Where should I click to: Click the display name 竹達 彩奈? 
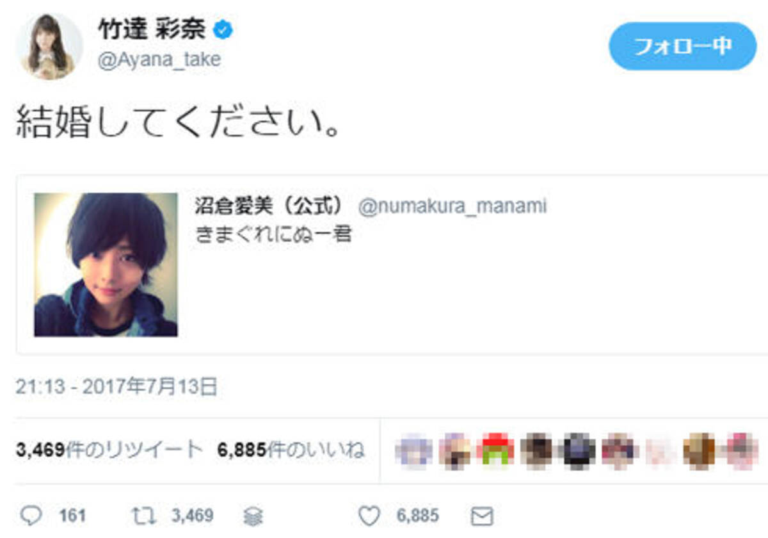(154, 29)
